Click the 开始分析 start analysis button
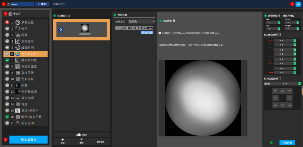Screen dimensions: 303x147 287,143
